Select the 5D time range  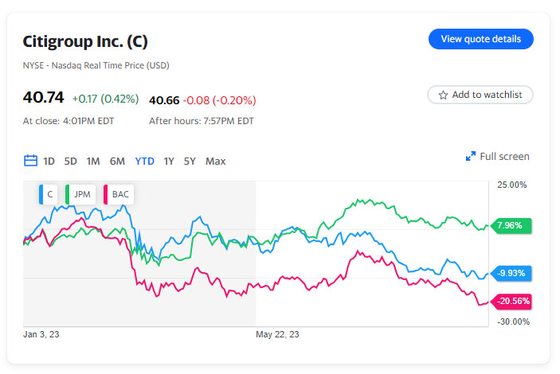click(x=71, y=161)
